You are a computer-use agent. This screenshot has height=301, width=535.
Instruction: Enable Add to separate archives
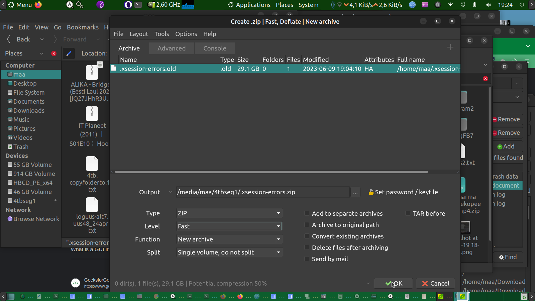coord(307,213)
